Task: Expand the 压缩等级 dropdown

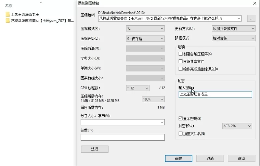Action: pos(145,39)
